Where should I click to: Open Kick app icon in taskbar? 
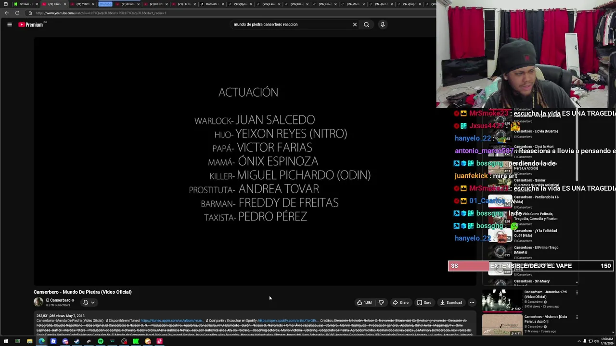tap(136, 342)
